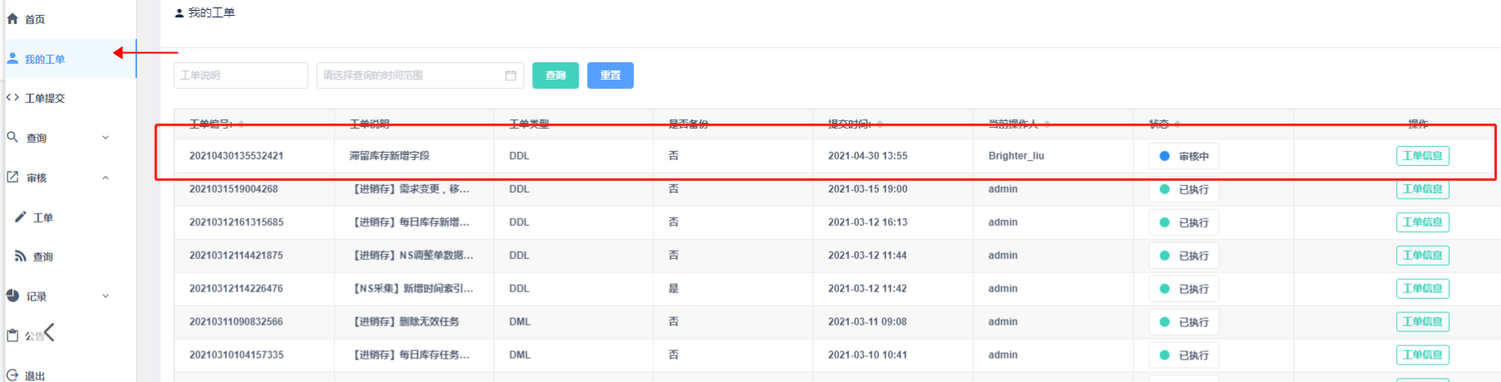Focus the 工单说明 search field
Image resolution: width=1501 pixels, height=382 pixels.
(240, 75)
